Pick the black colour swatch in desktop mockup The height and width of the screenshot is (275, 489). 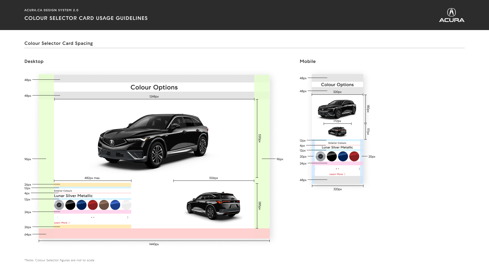pyautogui.click(x=70, y=205)
